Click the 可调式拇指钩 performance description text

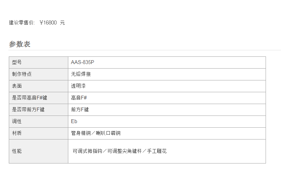click(87, 151)
